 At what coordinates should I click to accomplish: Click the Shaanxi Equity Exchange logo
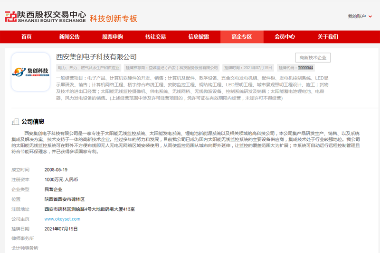(x=44, y=17)
